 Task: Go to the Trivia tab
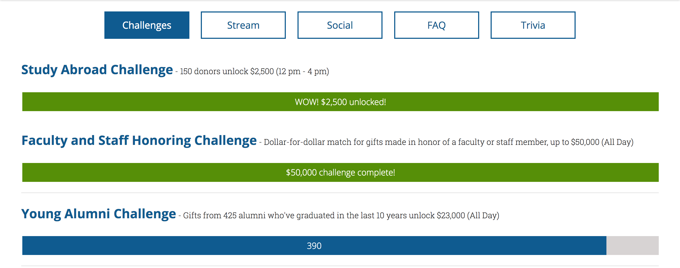(x=533, y=25)
